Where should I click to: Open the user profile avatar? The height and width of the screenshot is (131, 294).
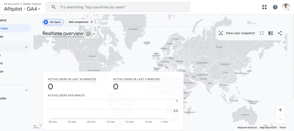click(x=286, y=7)
